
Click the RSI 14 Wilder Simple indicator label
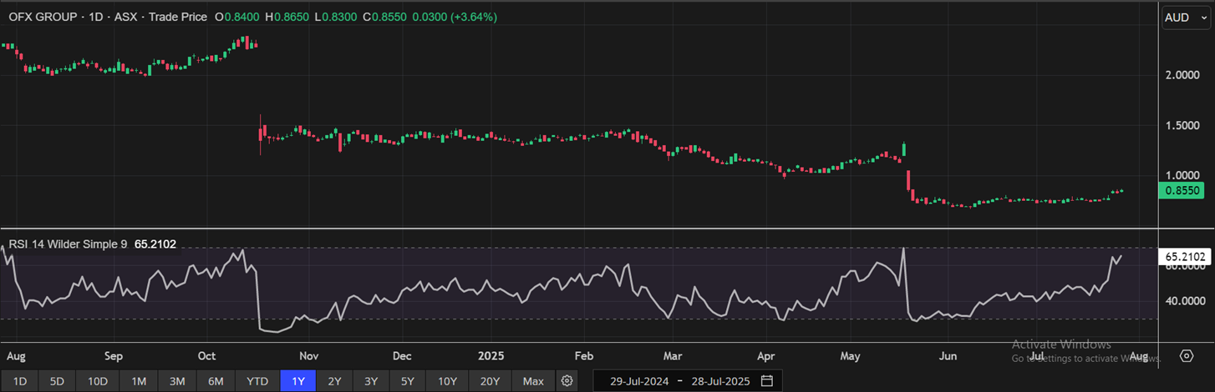68,244
